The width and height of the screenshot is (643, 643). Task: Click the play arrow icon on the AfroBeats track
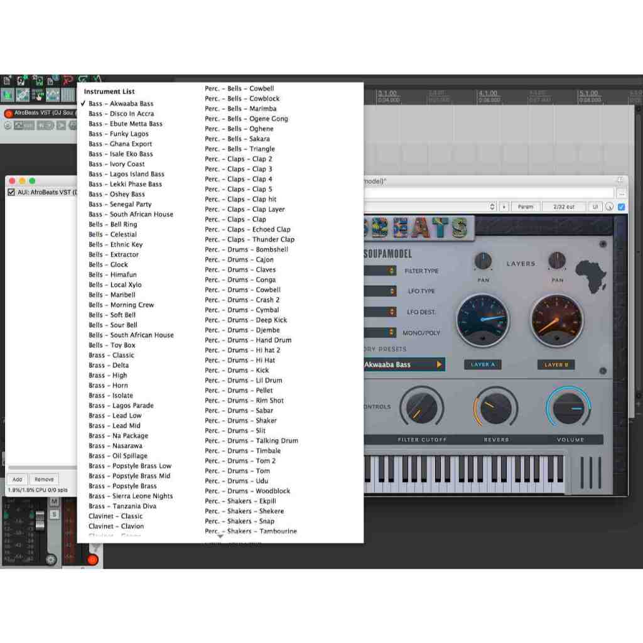(x=61, y=126)
